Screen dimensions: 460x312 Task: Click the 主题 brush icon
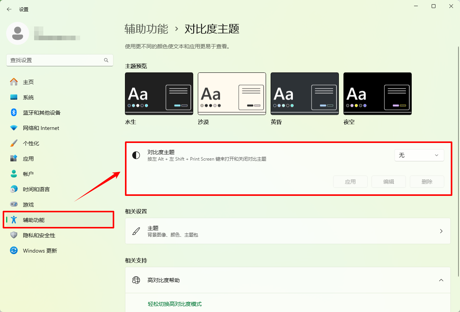136,231
